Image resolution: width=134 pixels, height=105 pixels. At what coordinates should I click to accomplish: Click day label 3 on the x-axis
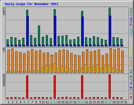[x=16, y=102]
